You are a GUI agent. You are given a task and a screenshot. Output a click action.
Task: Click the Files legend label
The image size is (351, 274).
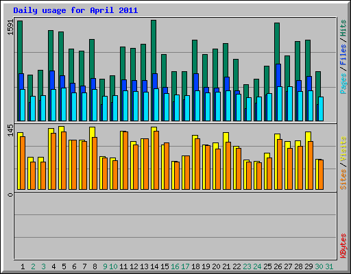click(343, 55)
